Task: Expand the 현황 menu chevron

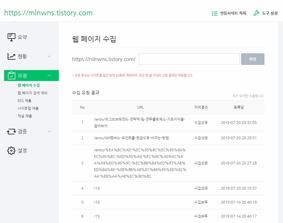Action: tap(49, 56)
